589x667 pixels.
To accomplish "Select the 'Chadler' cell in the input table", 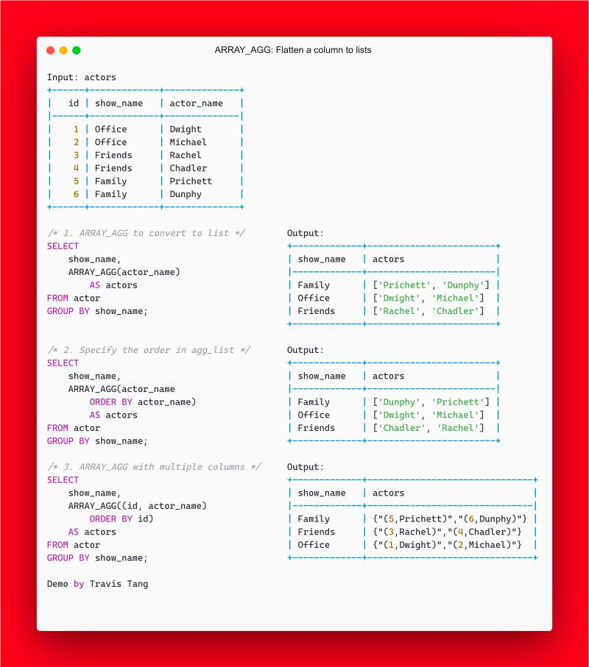I will click(188, 168).
